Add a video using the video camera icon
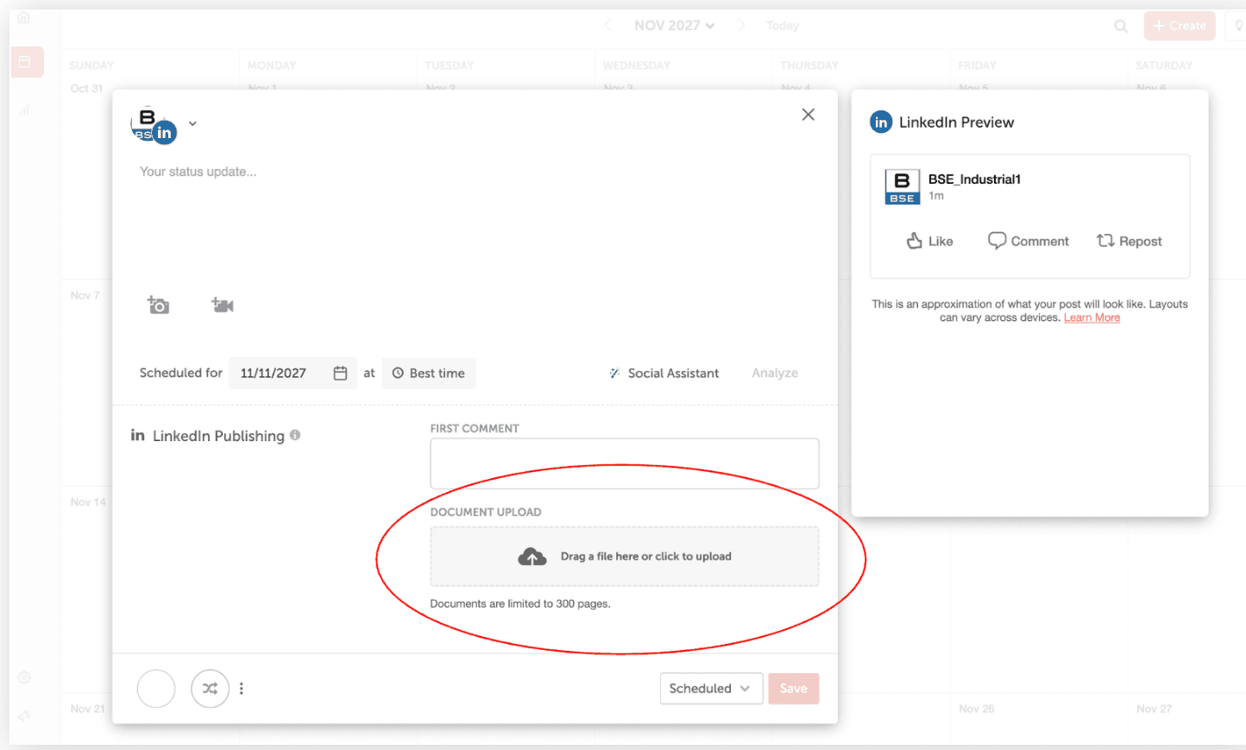This screenshot has height=750, width=1246. (223, 306)
